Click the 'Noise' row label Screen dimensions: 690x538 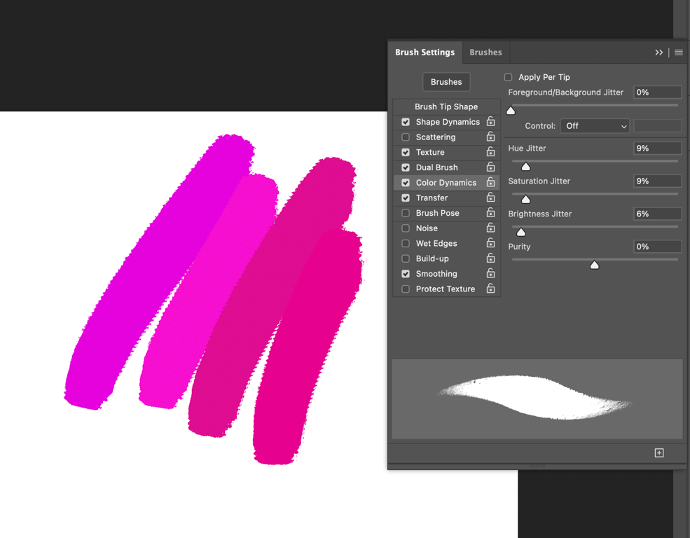pyautogui.click(x=427, y=228)
